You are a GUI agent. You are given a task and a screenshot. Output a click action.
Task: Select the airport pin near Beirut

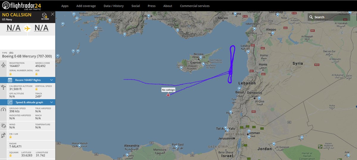click(x=239, y=88)
